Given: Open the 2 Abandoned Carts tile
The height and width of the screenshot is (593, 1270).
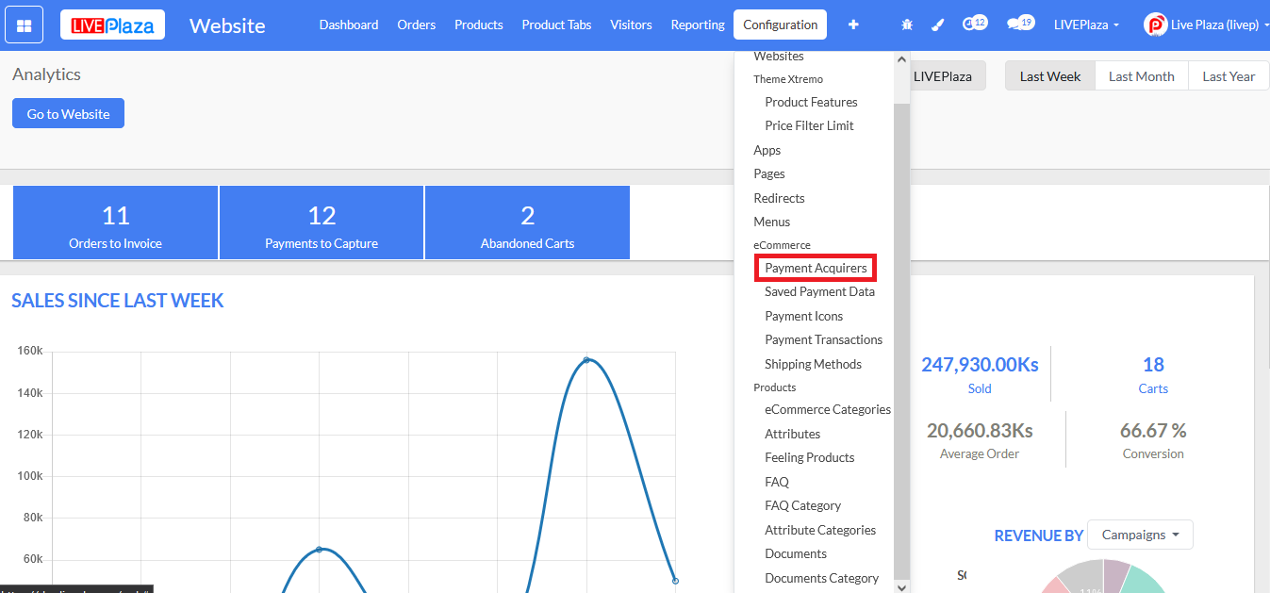Looking at the screenshot, I should click(x=527, y=222).
